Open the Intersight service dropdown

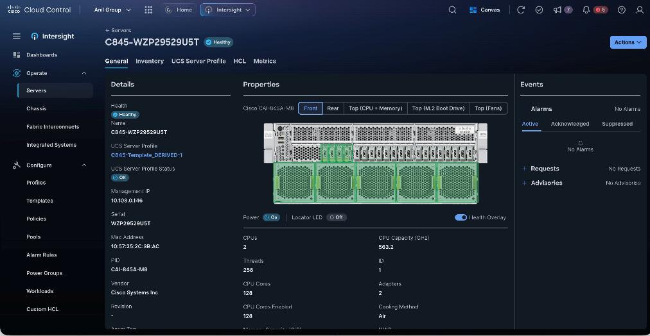coord(227,10)
